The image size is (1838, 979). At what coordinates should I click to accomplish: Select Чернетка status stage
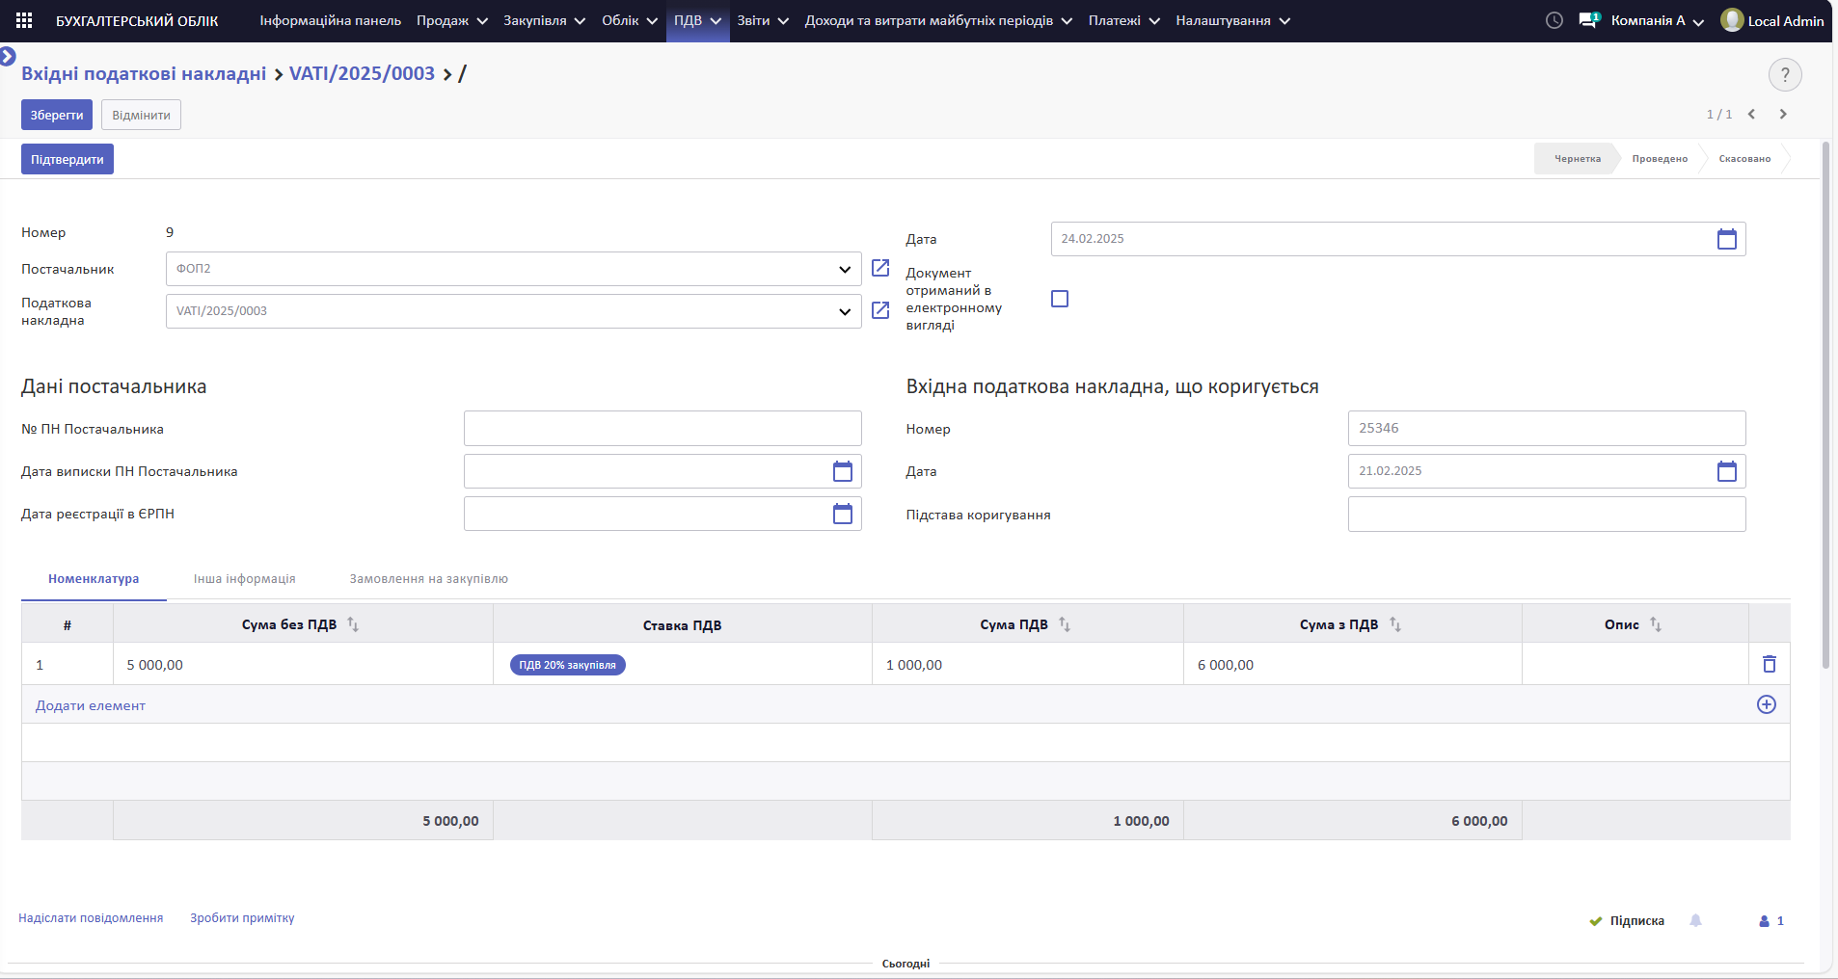tap(1577, 159)
